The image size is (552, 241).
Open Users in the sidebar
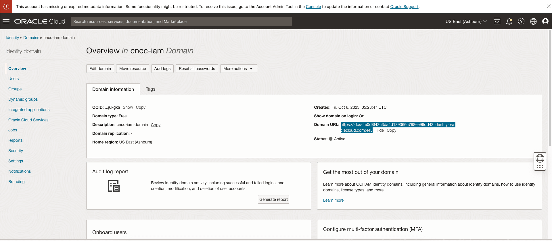coord(14,79)
